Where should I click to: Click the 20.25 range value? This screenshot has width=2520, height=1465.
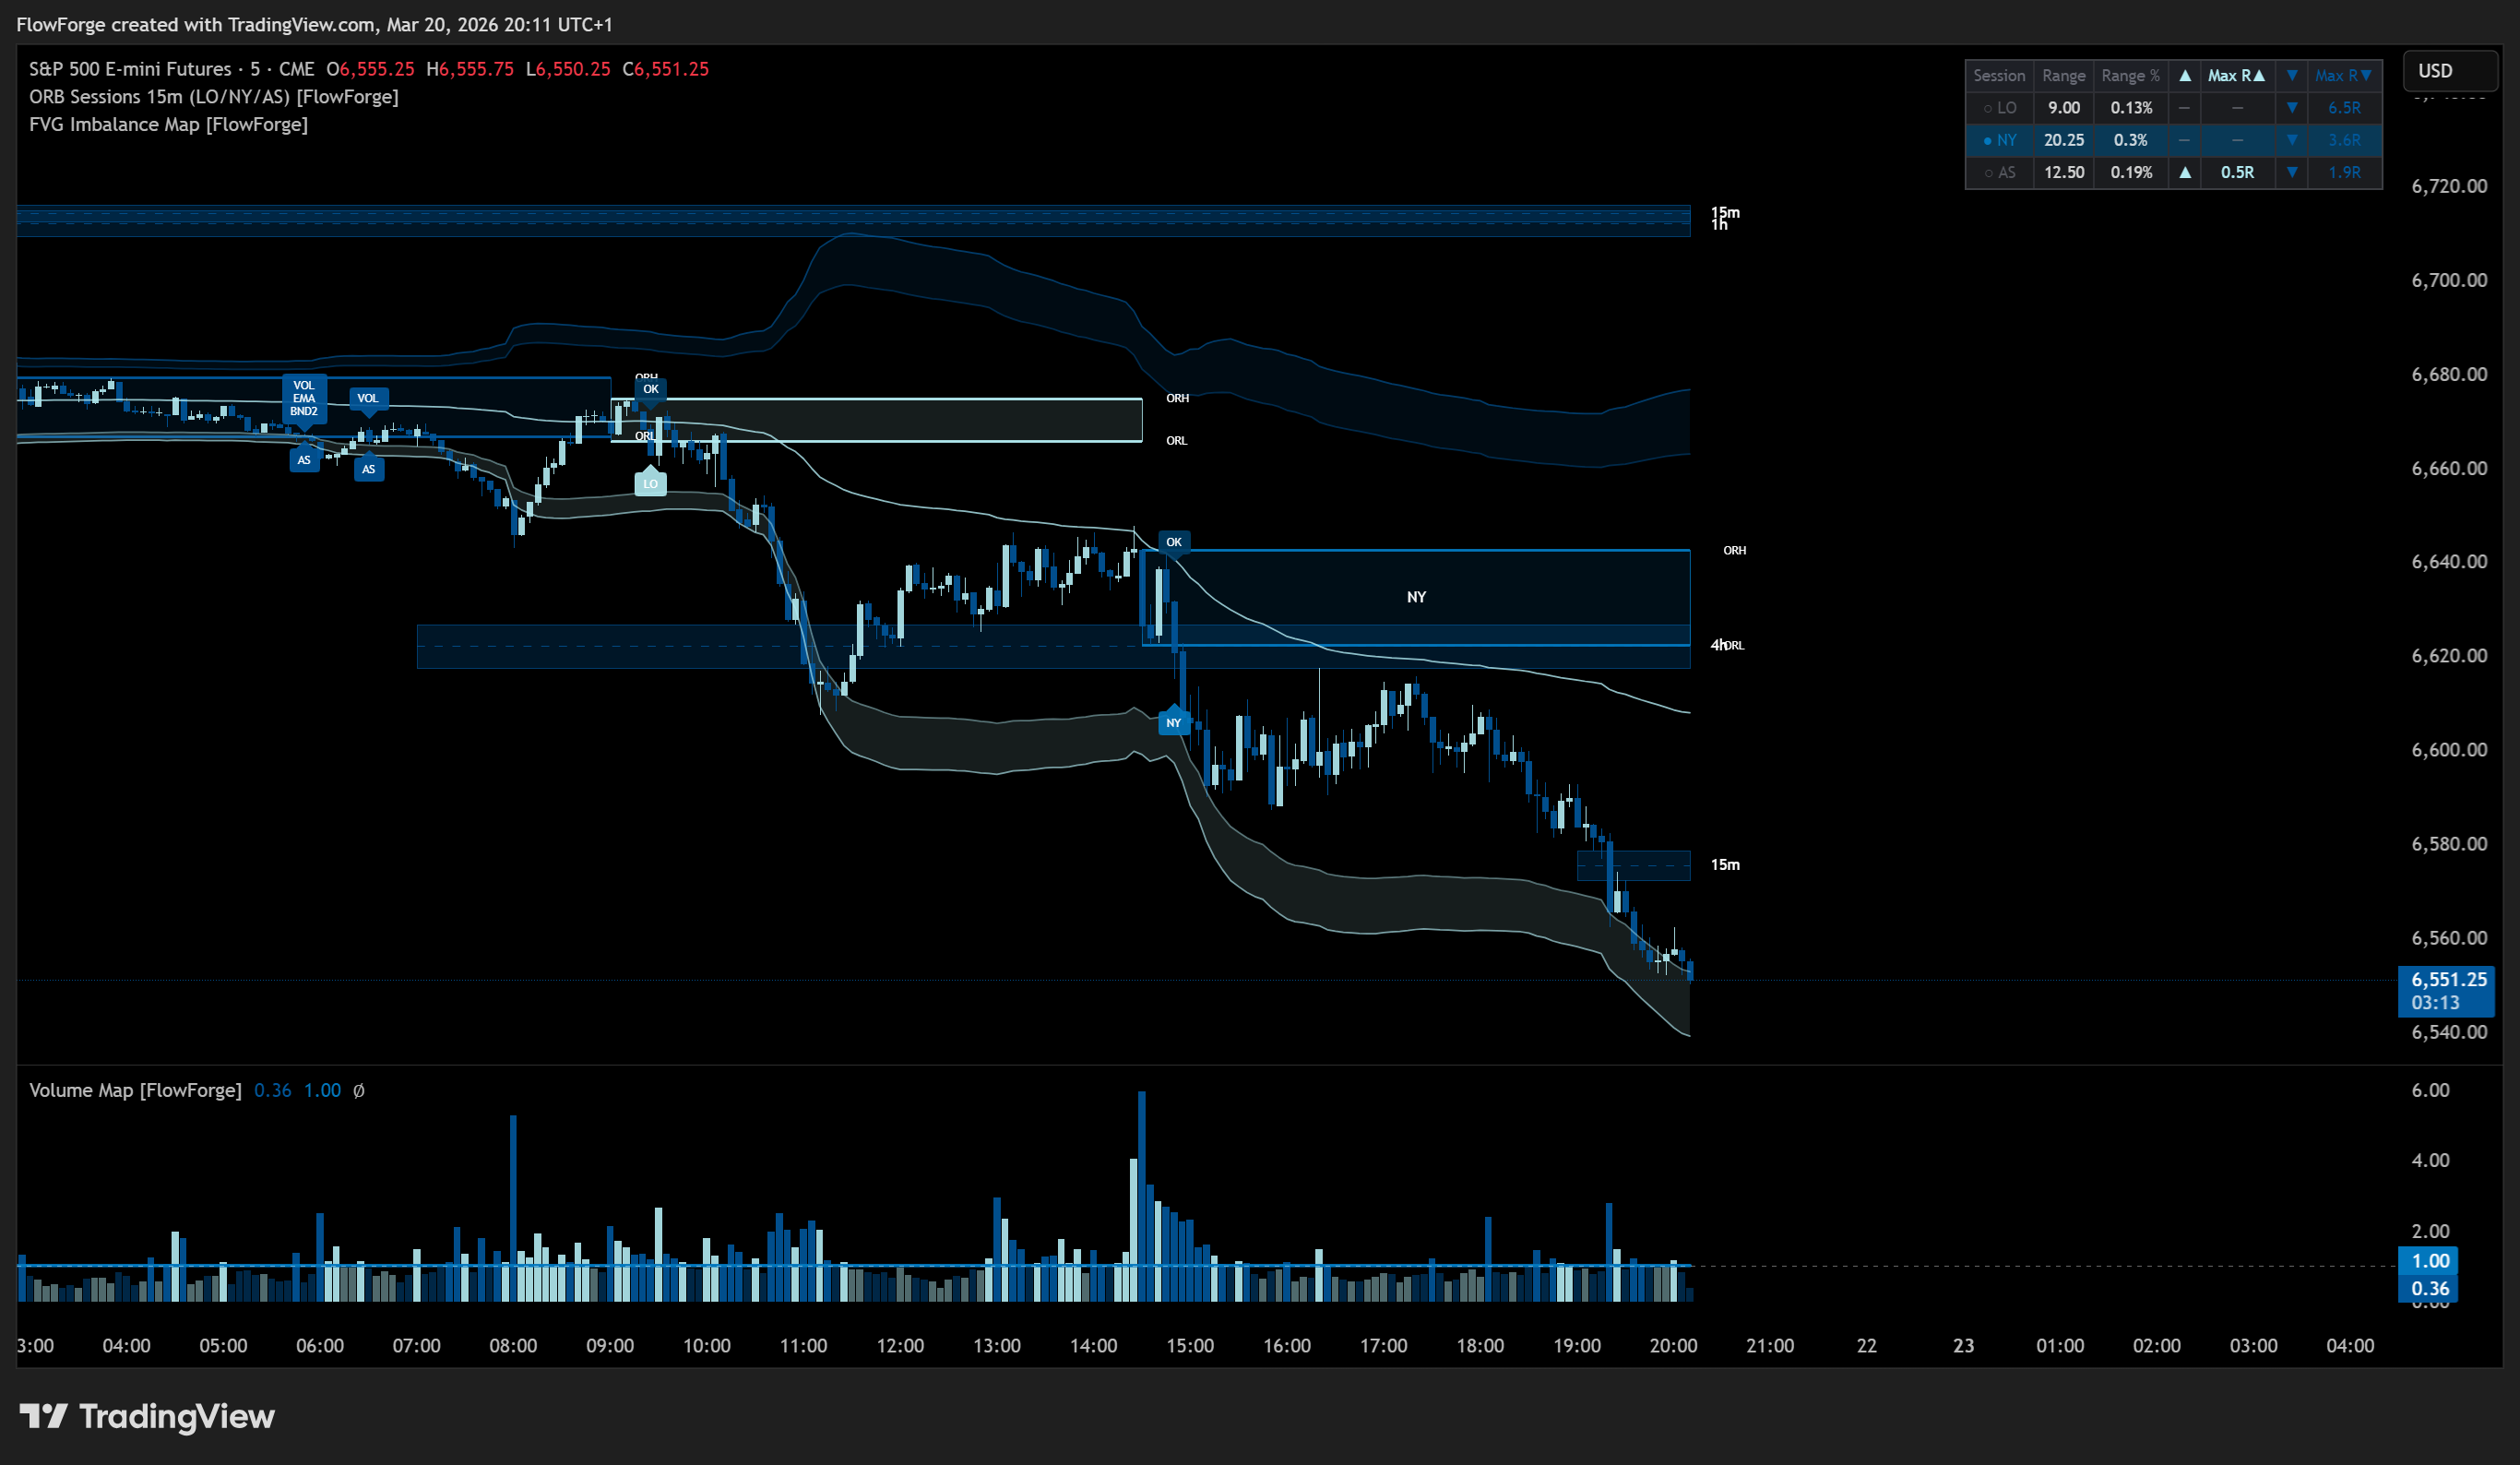(2063, 140)
